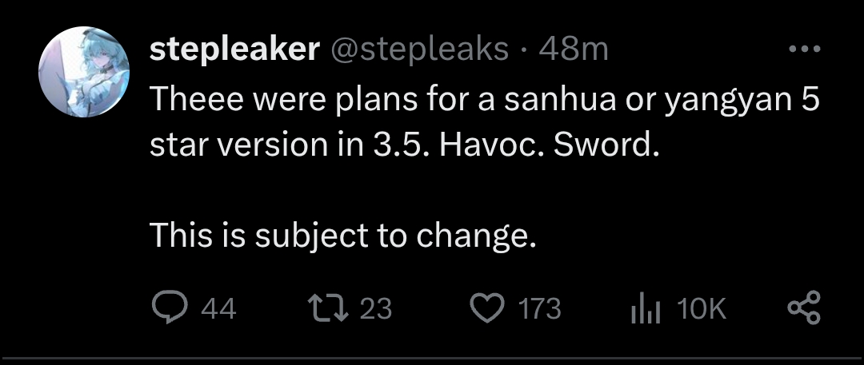Click the repost count 23
Image resolution: width=864 pixels, height=365 pixels.
[x=376, y=308]
